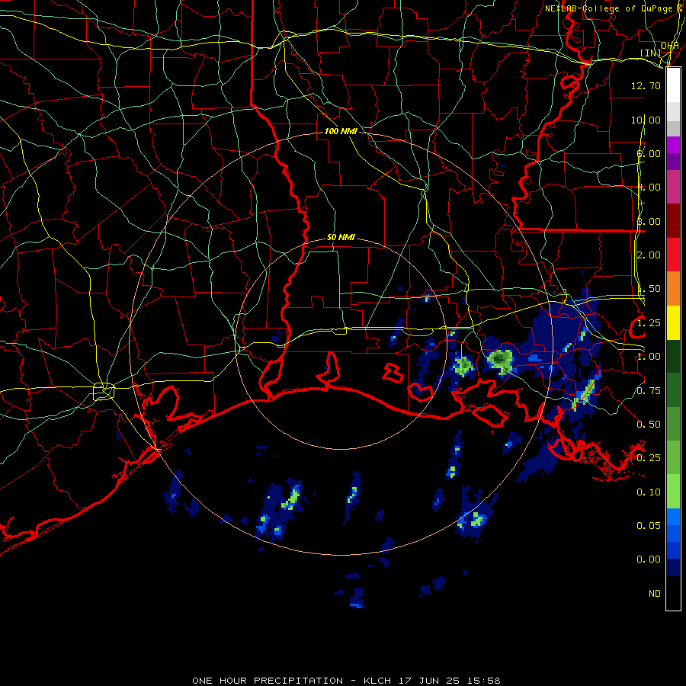The image size is (686, 686).
Task: Click the 0.00 legend value
Action: pos(649,559)
